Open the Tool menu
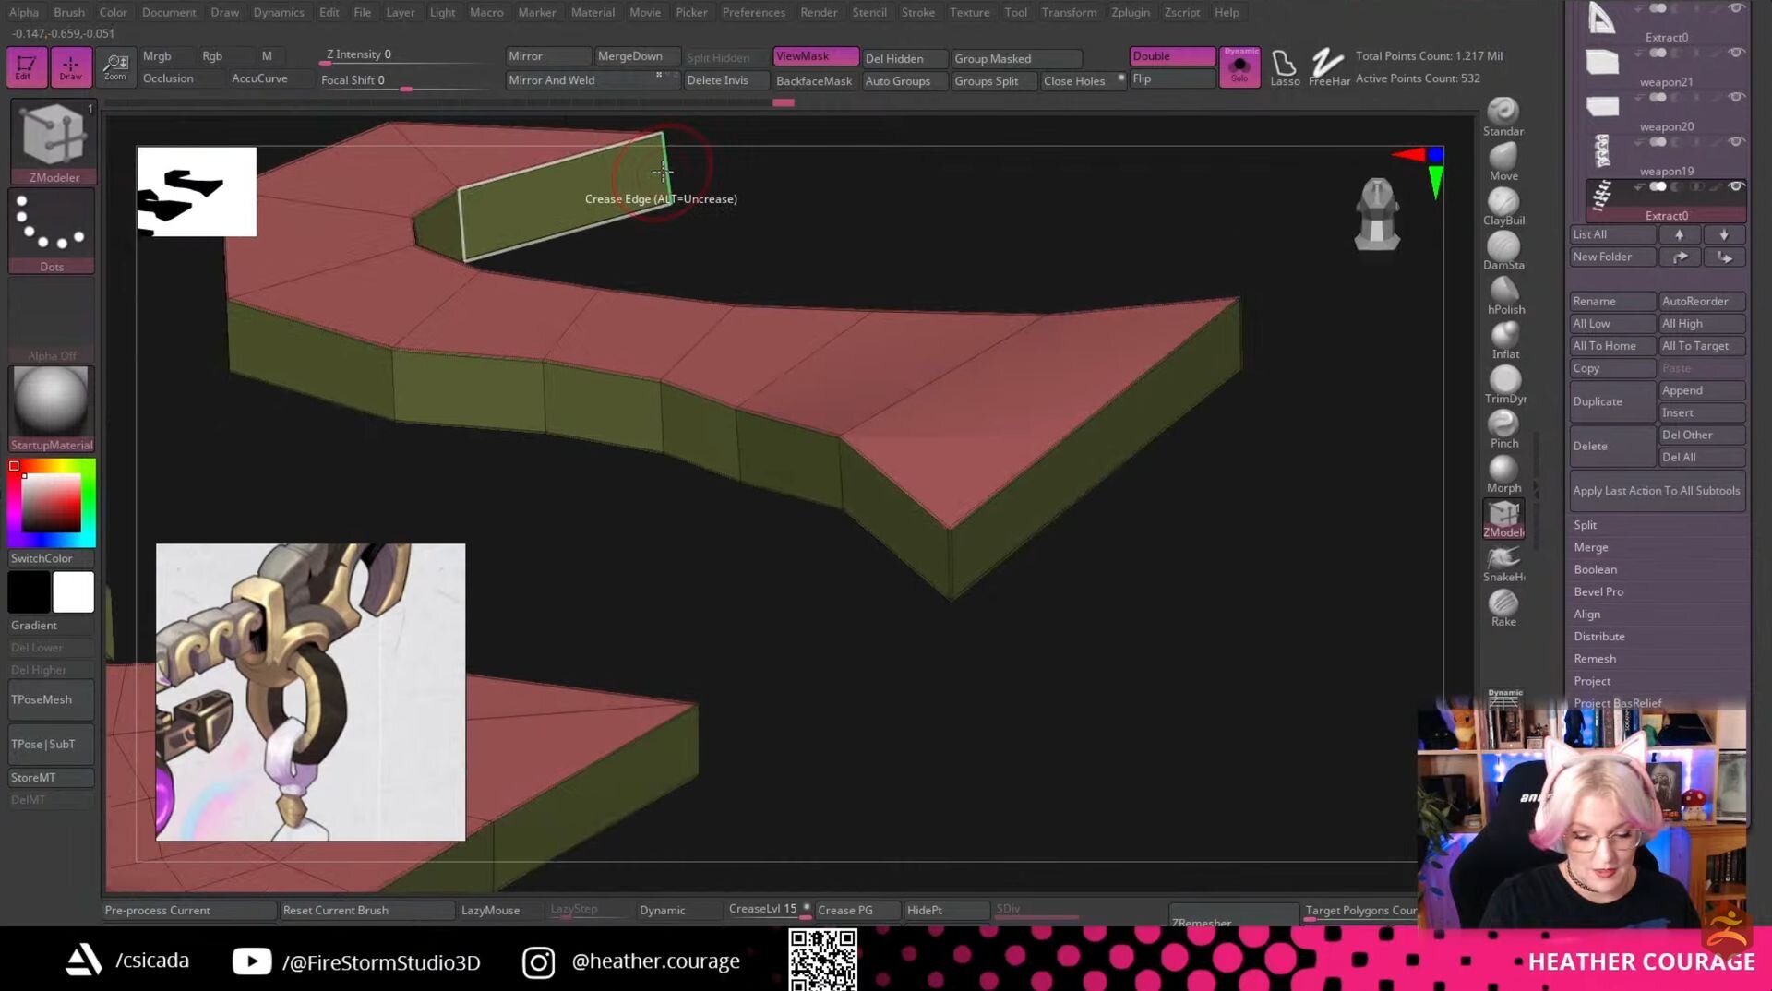Image resolution: width=1772 pixels, height=991 pixels. [1015, 12]
